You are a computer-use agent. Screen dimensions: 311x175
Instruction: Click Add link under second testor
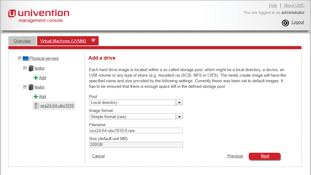[42, 97]
